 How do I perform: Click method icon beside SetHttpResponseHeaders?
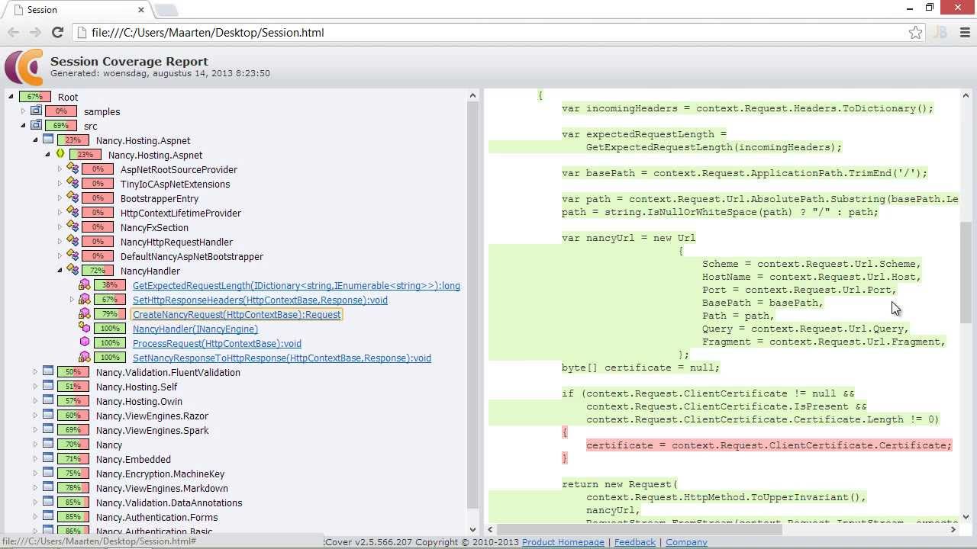pyautogui.click(x=85, y=300)
